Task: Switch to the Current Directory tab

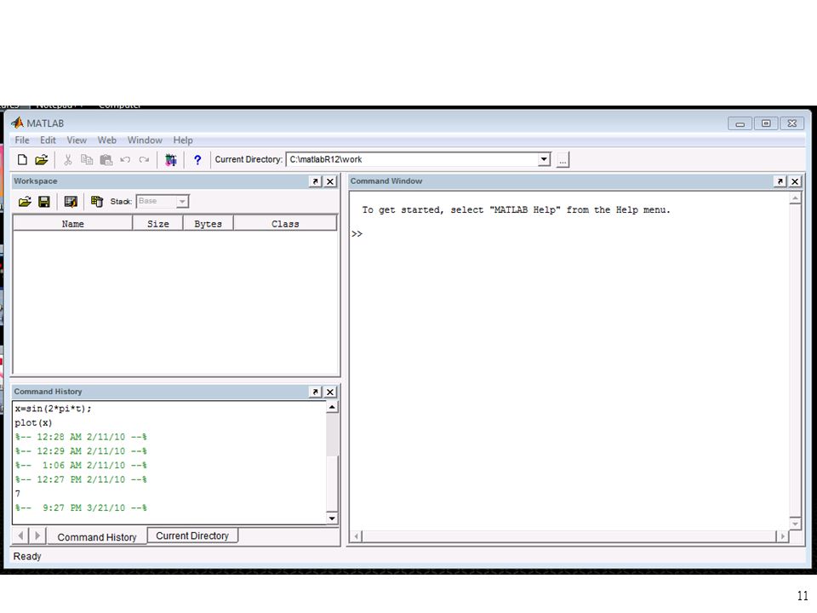Action: click(x=192, y=536)
